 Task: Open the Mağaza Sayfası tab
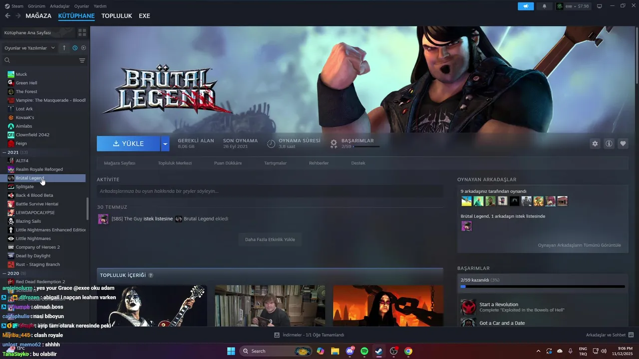[119, 163]
